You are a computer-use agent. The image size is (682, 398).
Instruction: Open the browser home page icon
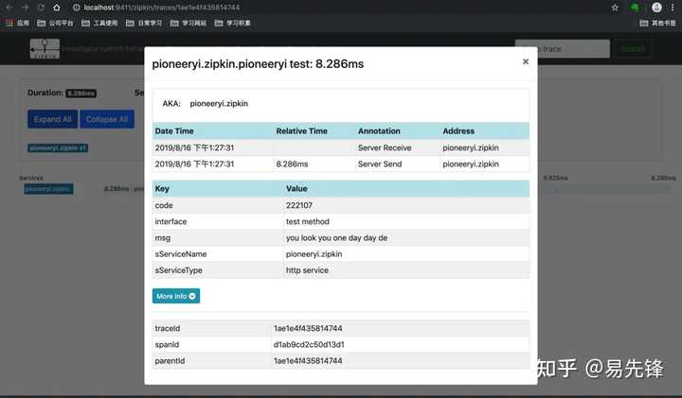click(x=57, y=8)
